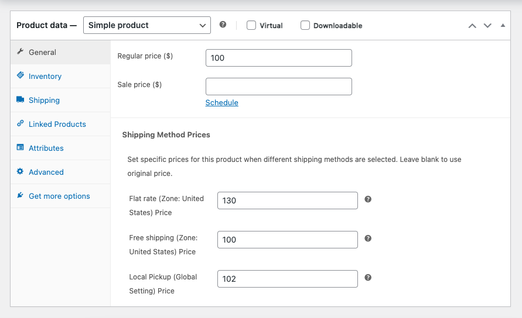Screen dimensions: 522x318
Task: Open the Linked Products tab
Action: click(57, 124)
